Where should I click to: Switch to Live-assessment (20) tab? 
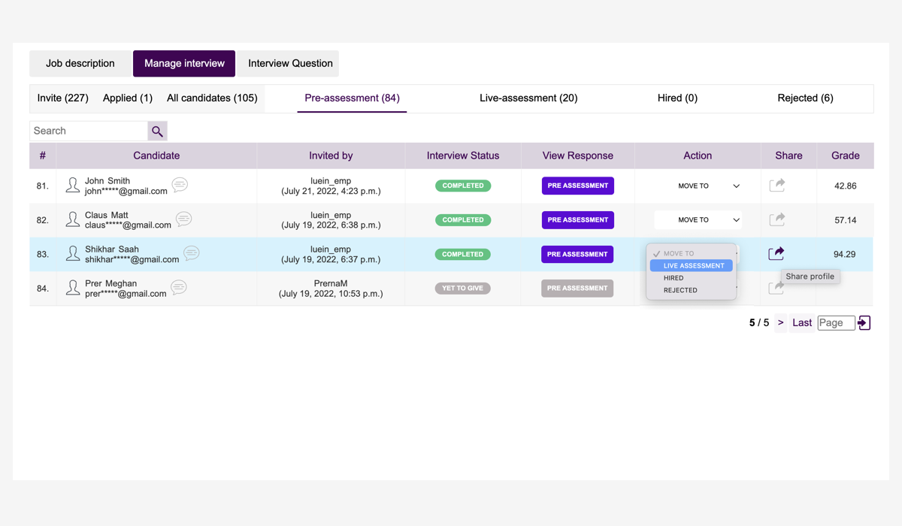(528, 98)
